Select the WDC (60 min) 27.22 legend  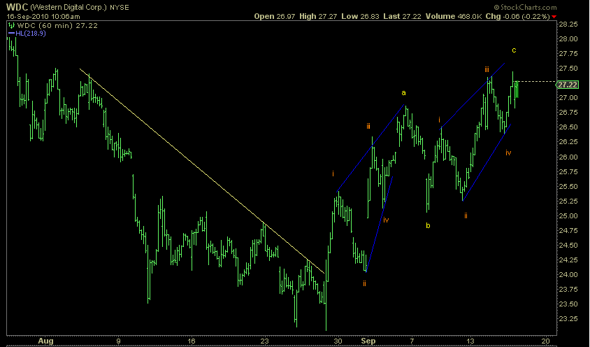[x=57, y=26]
